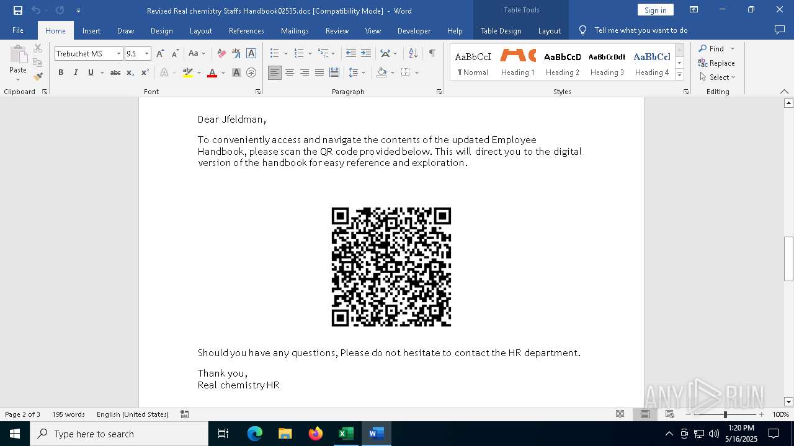794x446 pixels.
Task: Click the Tell me search field
Action: [x=641, y=30]
